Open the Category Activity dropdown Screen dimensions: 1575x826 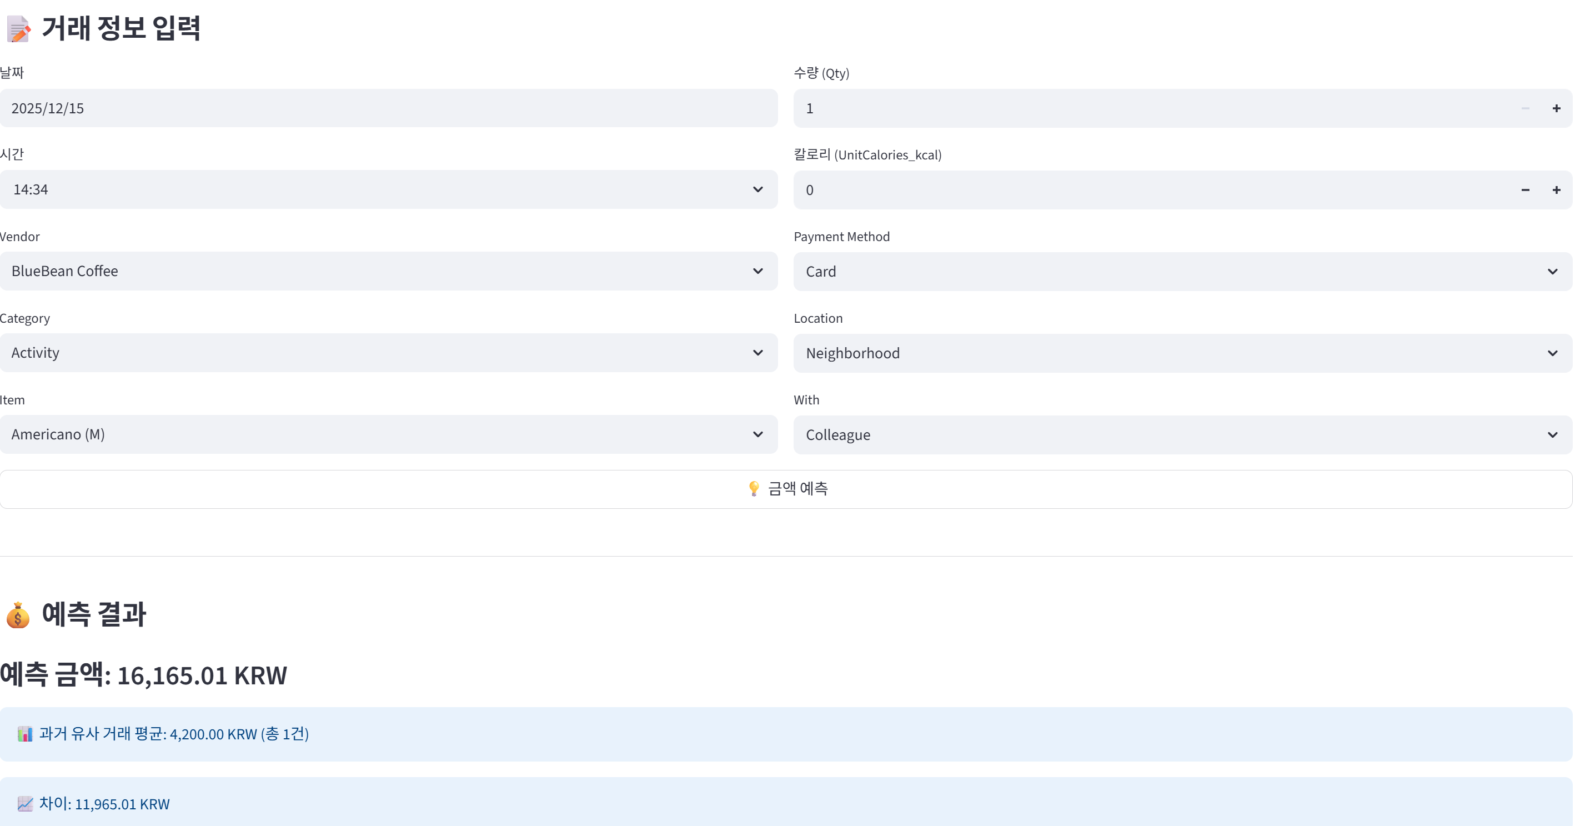[388, 353]
